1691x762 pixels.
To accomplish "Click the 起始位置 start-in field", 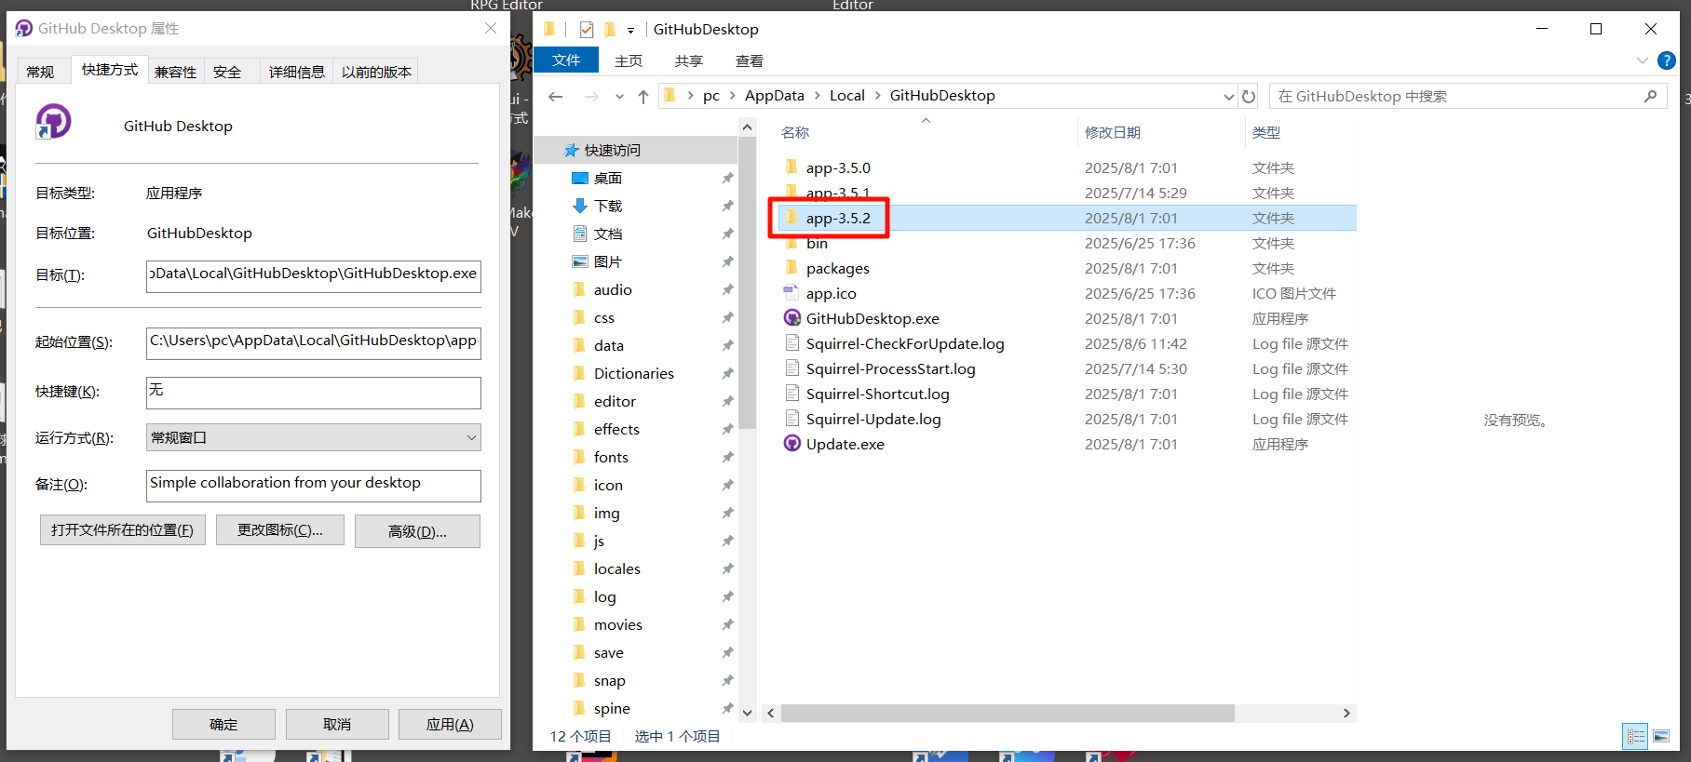I will [314, 343].
